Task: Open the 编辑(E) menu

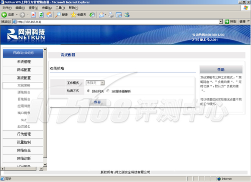Action: pos(20,8)
